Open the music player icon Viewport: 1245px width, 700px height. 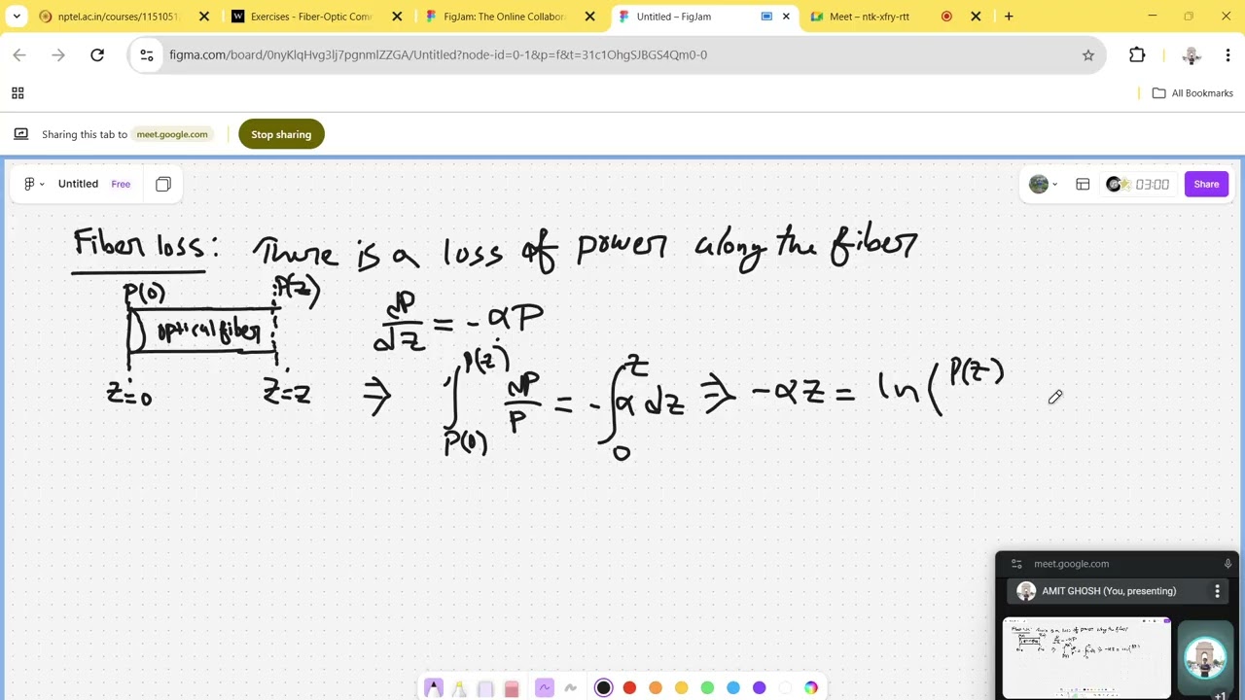click(1116, 184)
